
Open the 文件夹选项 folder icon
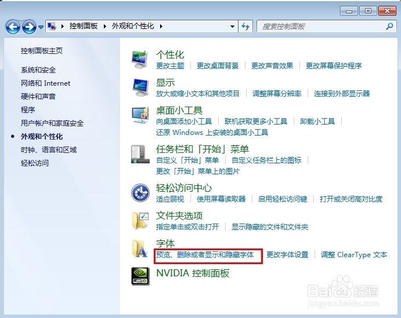pos(140,221)
